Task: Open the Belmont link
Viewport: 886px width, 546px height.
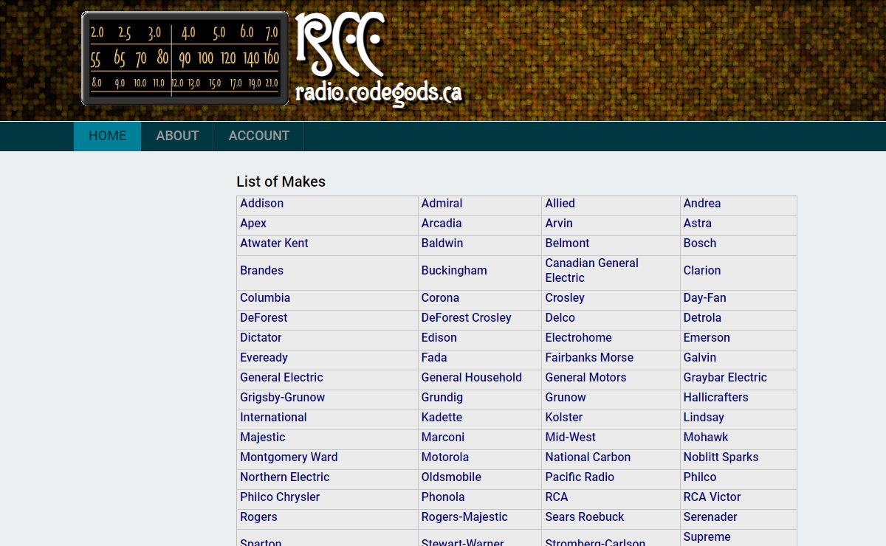Action: click(567, 243)
